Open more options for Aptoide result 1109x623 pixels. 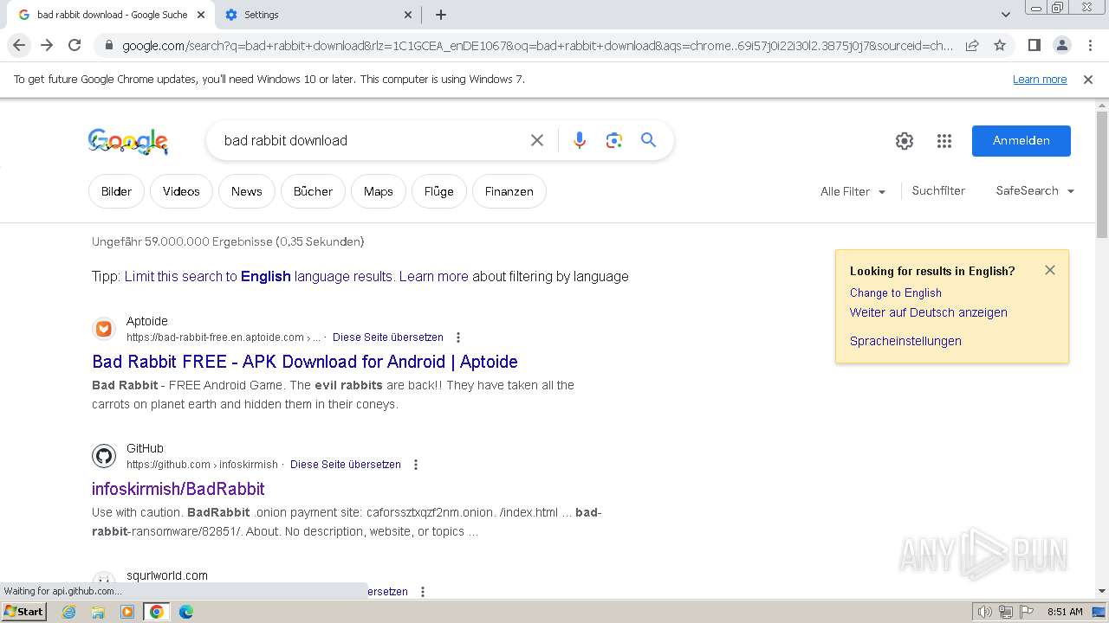458,337
